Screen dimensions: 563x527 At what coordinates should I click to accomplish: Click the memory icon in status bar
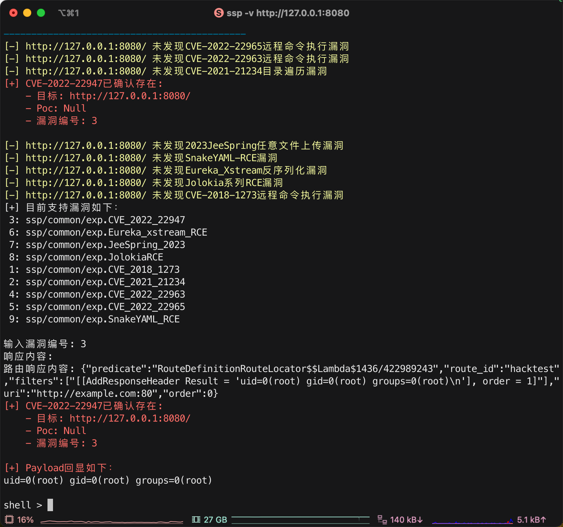[x=196, y=519]
